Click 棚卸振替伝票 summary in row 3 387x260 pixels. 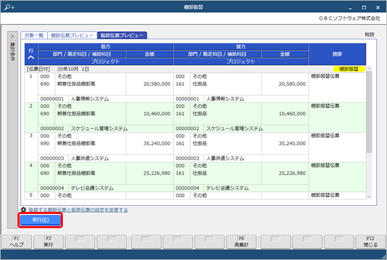(x=325, y=136)
